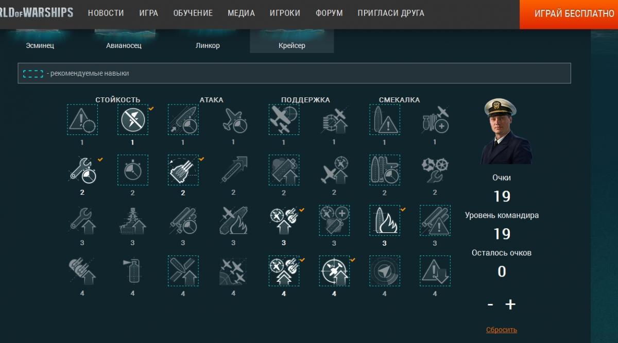Increase commander level with plus button
This screenshot has width=618, height=343.
[x=510, y=304]
